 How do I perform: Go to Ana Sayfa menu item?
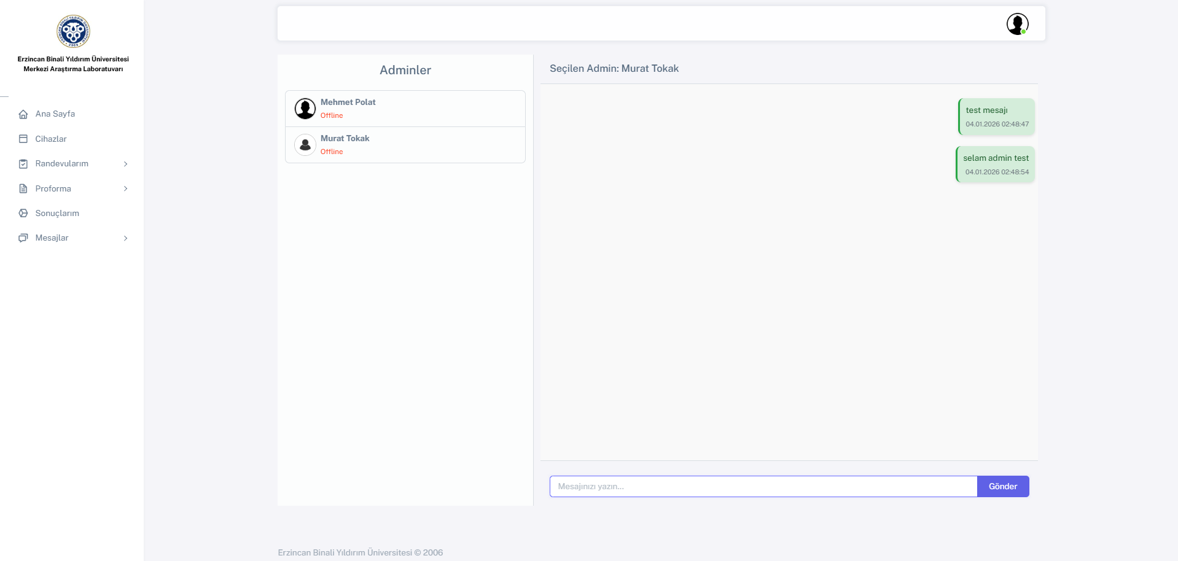(x=55, y=114)
